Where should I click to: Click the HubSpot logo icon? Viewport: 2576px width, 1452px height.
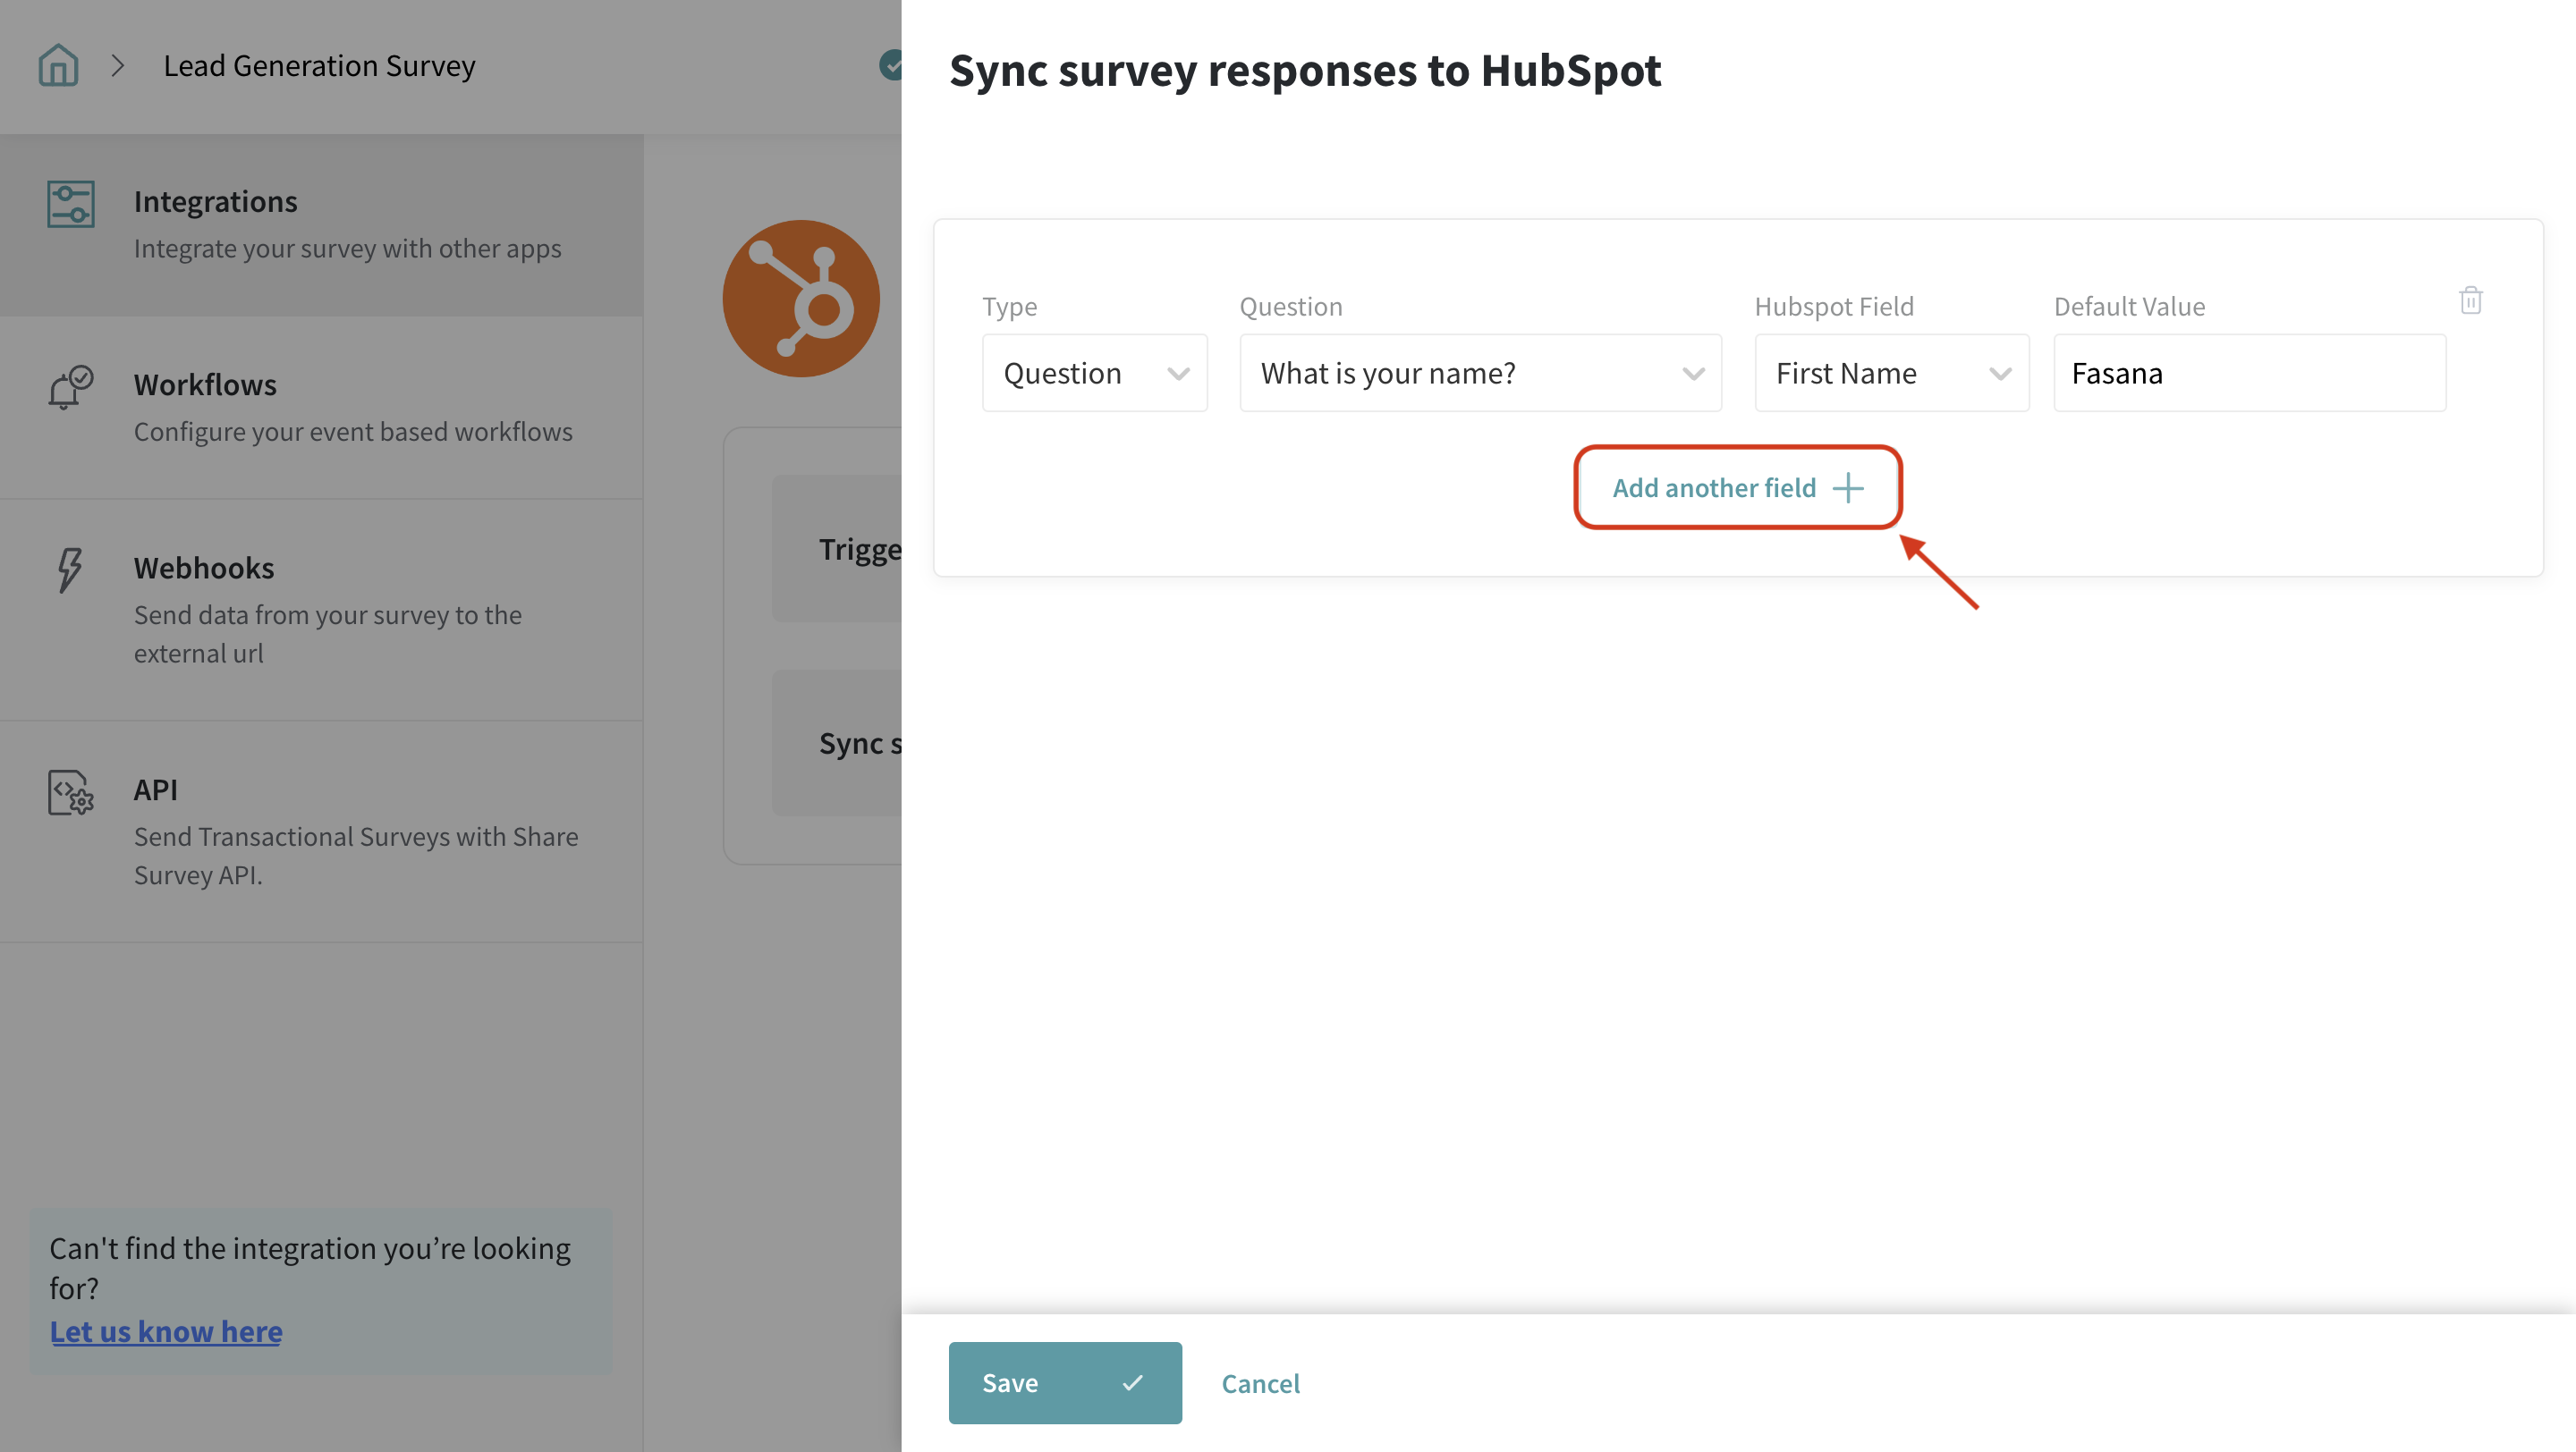[x=801, y=299]
